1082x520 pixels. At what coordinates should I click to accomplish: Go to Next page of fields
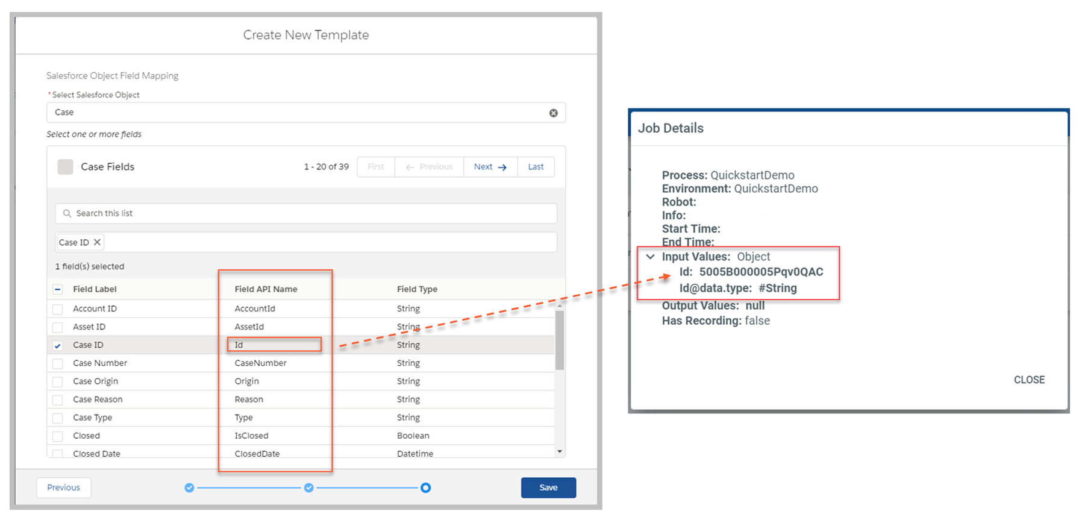pyautogui.click(x=490, y=167)
